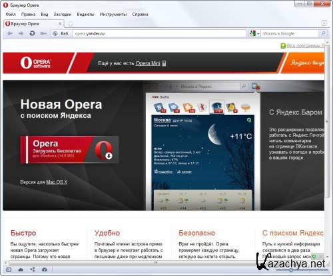
Task: Reload the page with the refresh icon
Action: (32, 33)
